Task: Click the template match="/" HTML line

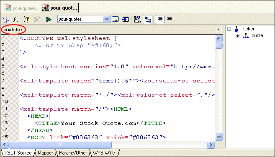Action: (76, 109)
